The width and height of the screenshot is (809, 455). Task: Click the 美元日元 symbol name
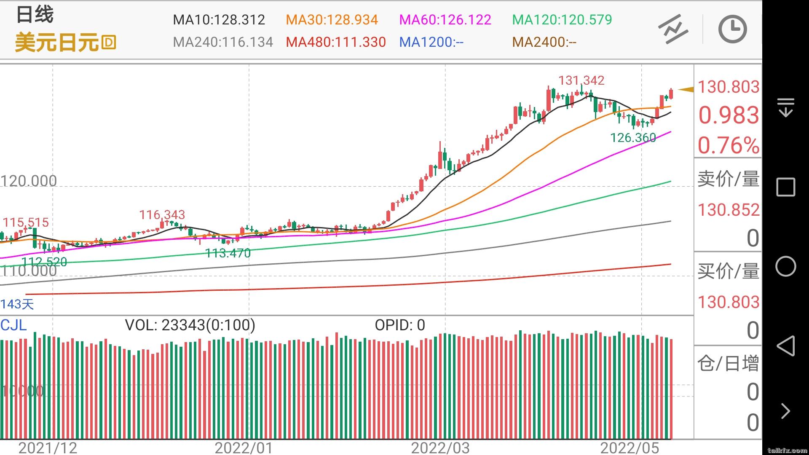(x=57, y=43)
